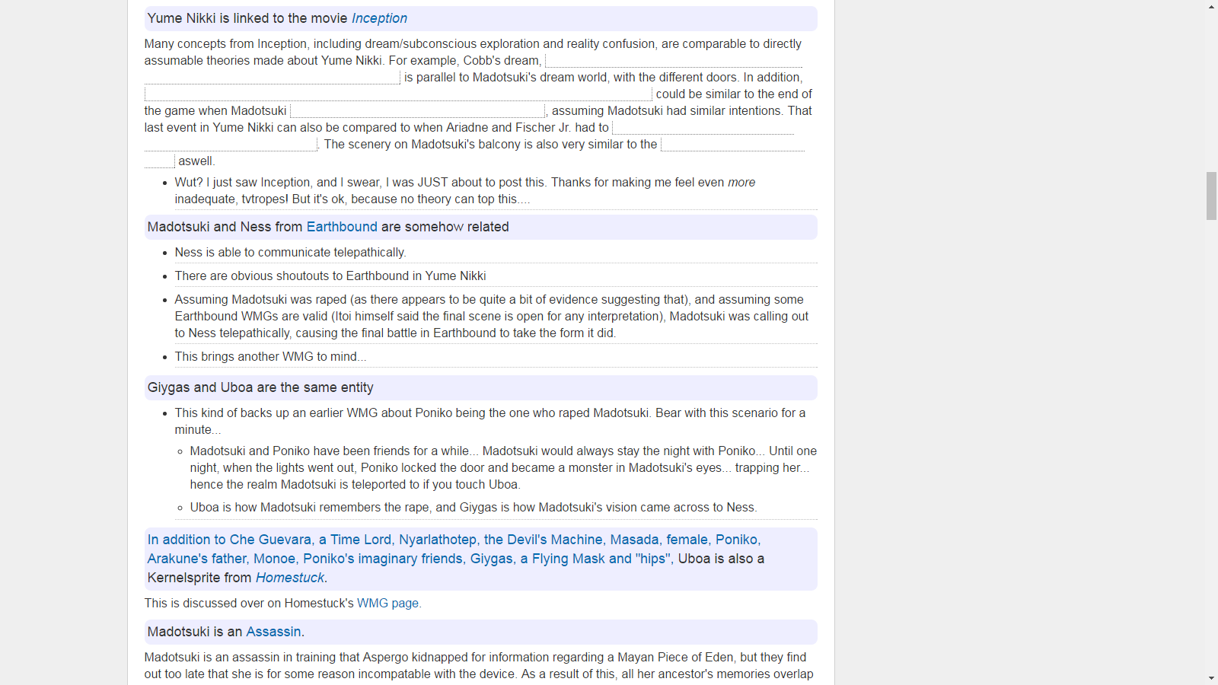This screenshot has height=685, width=1218.
Task: Click 'This brings another WMG to mind...' bullet
Action: [270, 357]
